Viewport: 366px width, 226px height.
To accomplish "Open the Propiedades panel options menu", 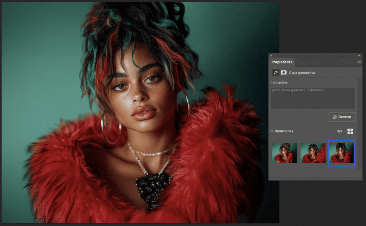I will [x=359, y=62].
